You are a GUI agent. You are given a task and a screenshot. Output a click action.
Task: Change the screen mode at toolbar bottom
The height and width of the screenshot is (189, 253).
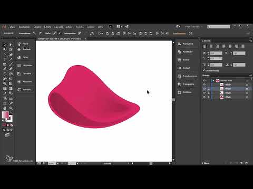pos(7,135)
